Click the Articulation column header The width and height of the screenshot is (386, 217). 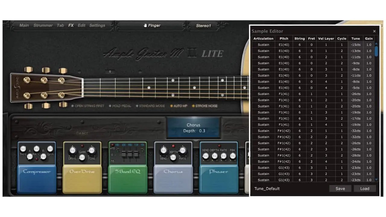(263, 39)
